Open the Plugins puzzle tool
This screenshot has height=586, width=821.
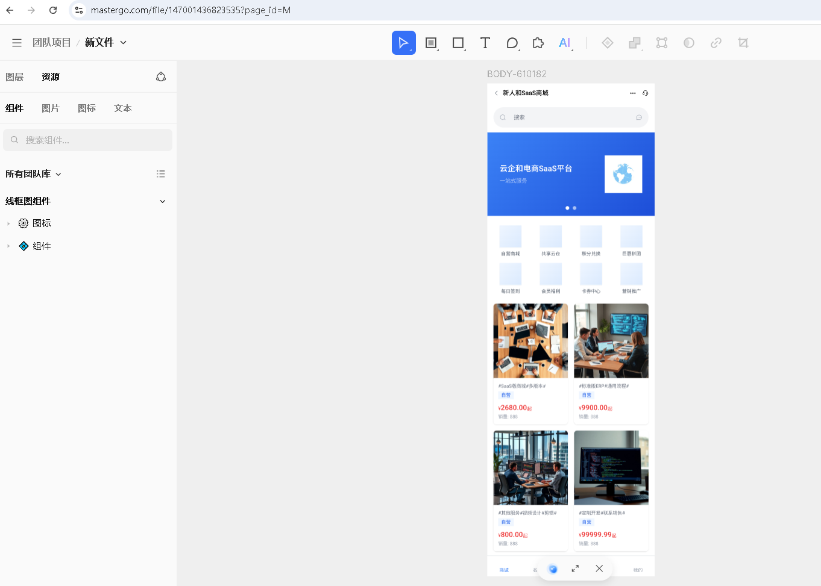point(538,43)
